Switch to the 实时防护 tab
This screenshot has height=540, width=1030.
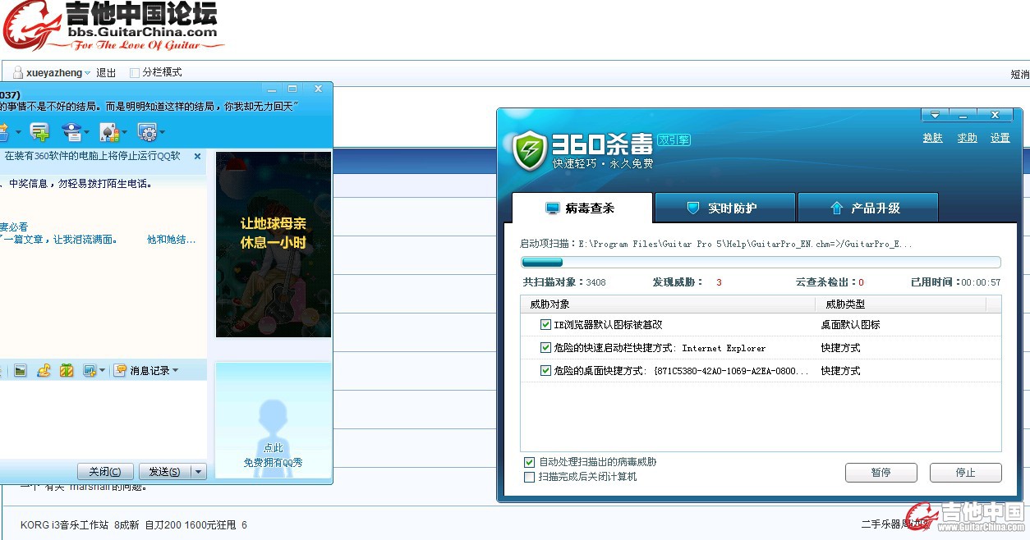point(724,208)
